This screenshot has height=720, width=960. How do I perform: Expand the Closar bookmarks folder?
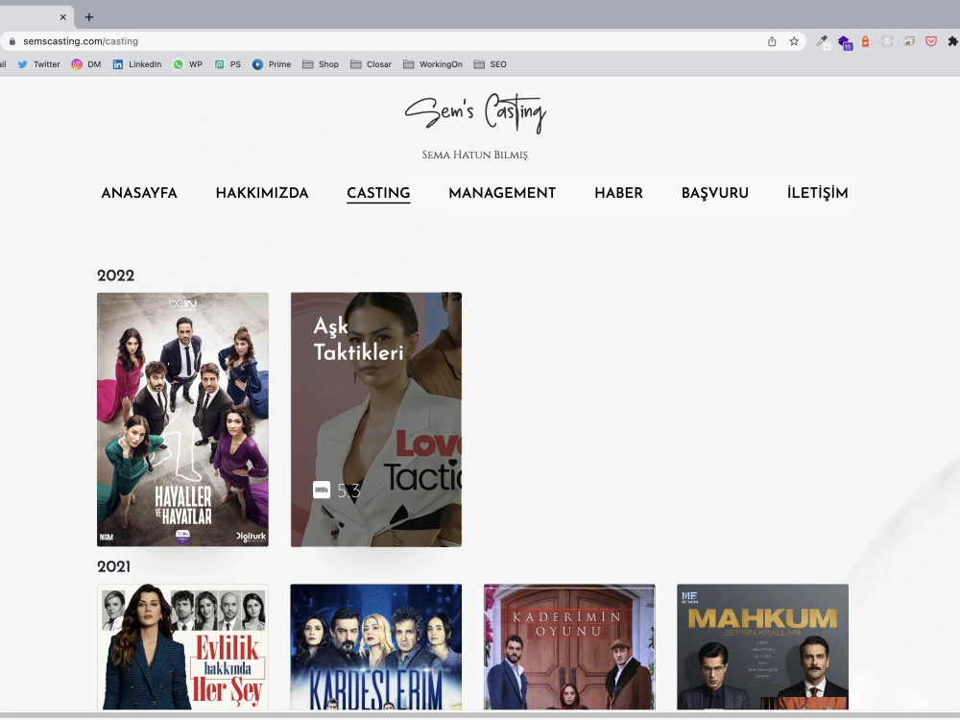click(371, 64)
